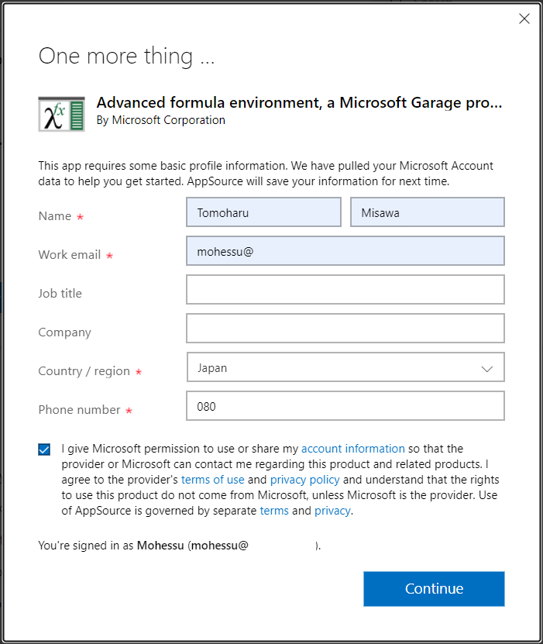543x644 pixels.
Task: Click the signed-in account name Mohessu
Action: click(160, 546)
